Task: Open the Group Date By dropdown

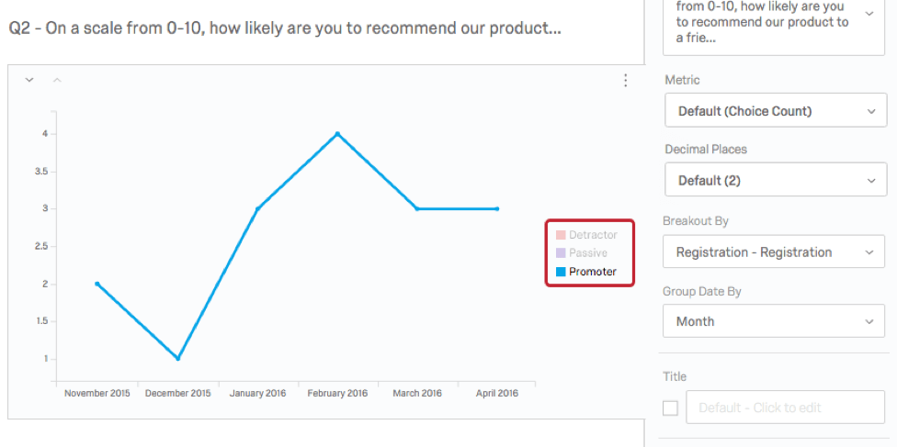Action: click(x=775, y=322)
